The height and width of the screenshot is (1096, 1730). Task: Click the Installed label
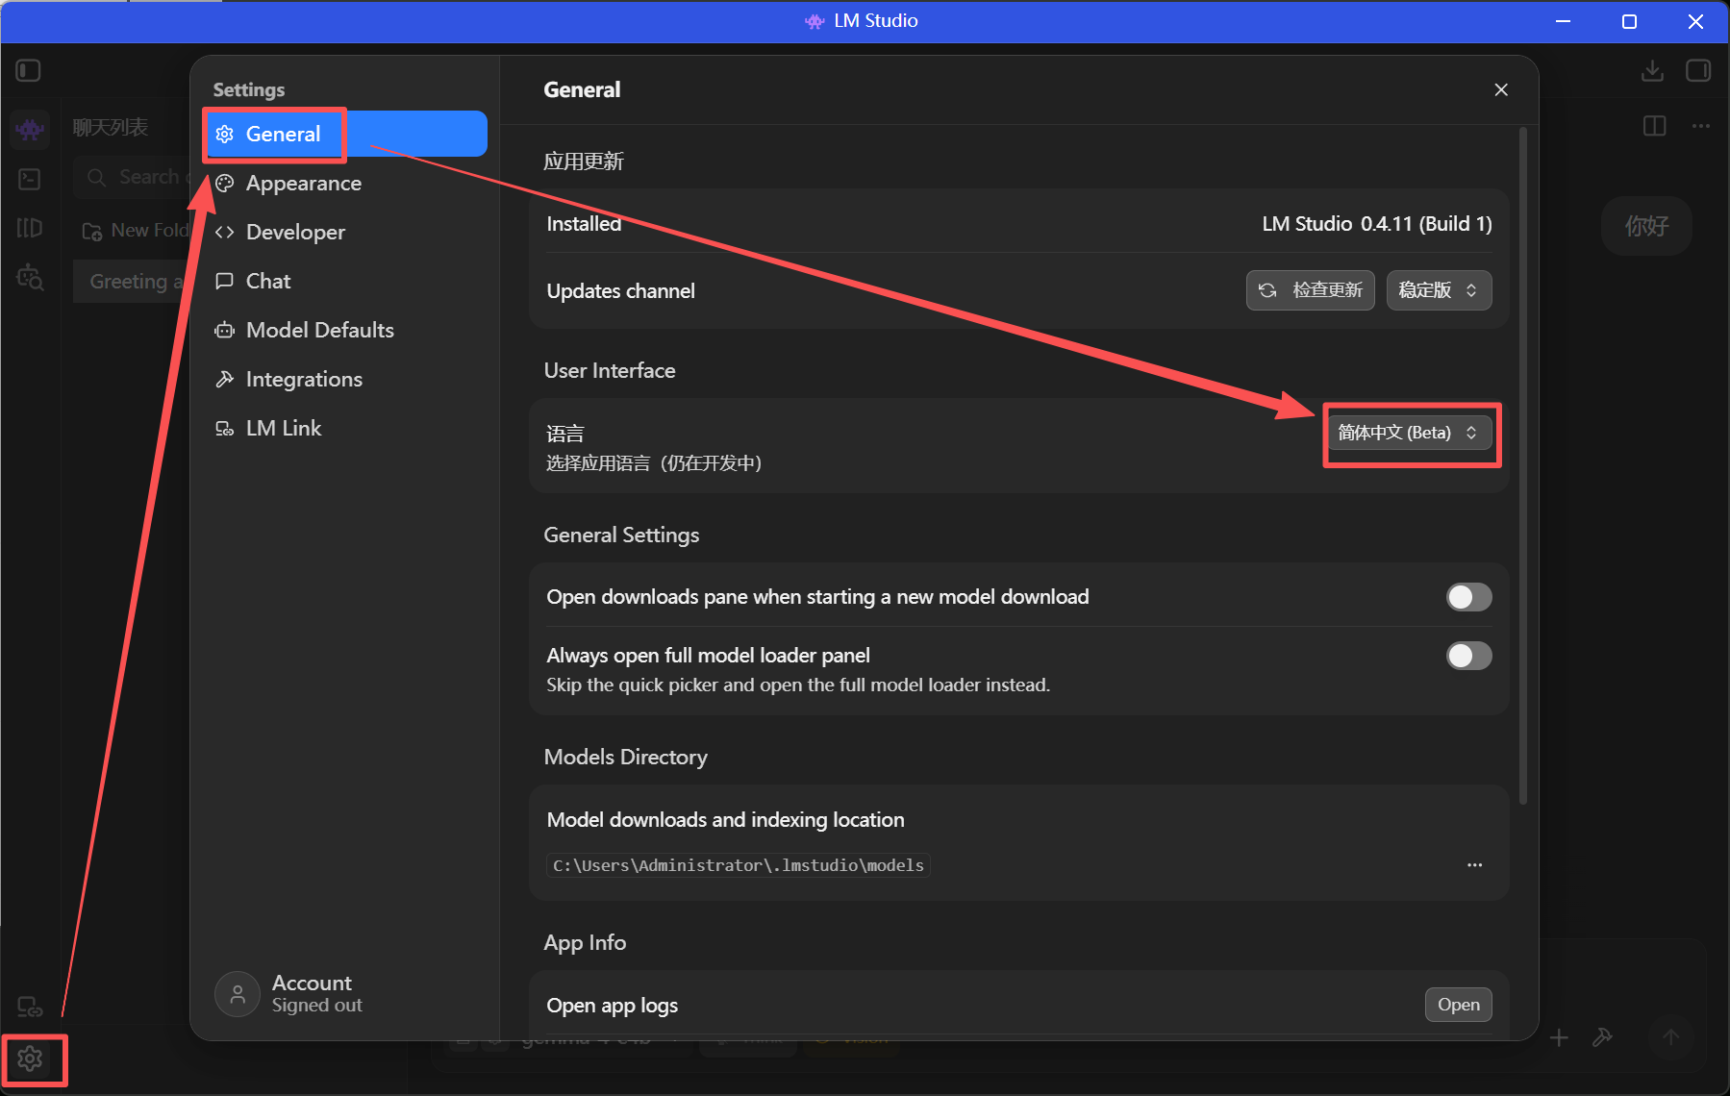[x=584, y=224]
